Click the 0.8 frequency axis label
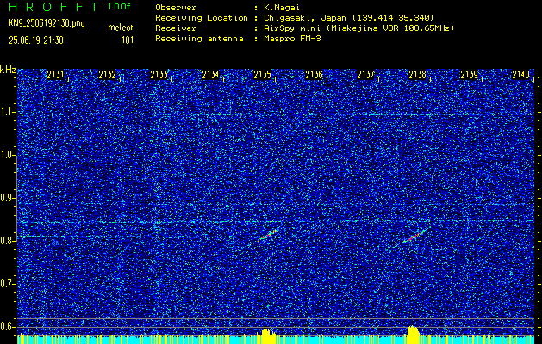This screenshot has height=344, width=542. pos(8,241)
